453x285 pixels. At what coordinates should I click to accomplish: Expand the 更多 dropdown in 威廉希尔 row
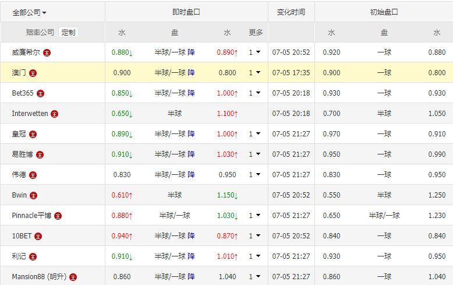(255, 52)
